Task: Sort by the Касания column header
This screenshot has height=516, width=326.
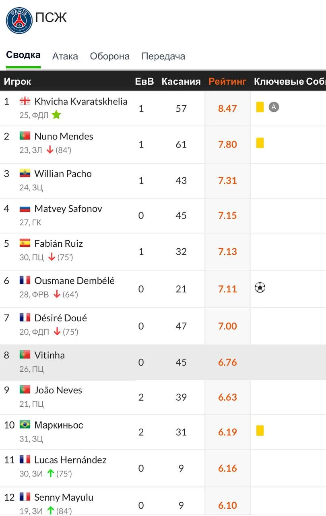Action: [x=181, y=81]
